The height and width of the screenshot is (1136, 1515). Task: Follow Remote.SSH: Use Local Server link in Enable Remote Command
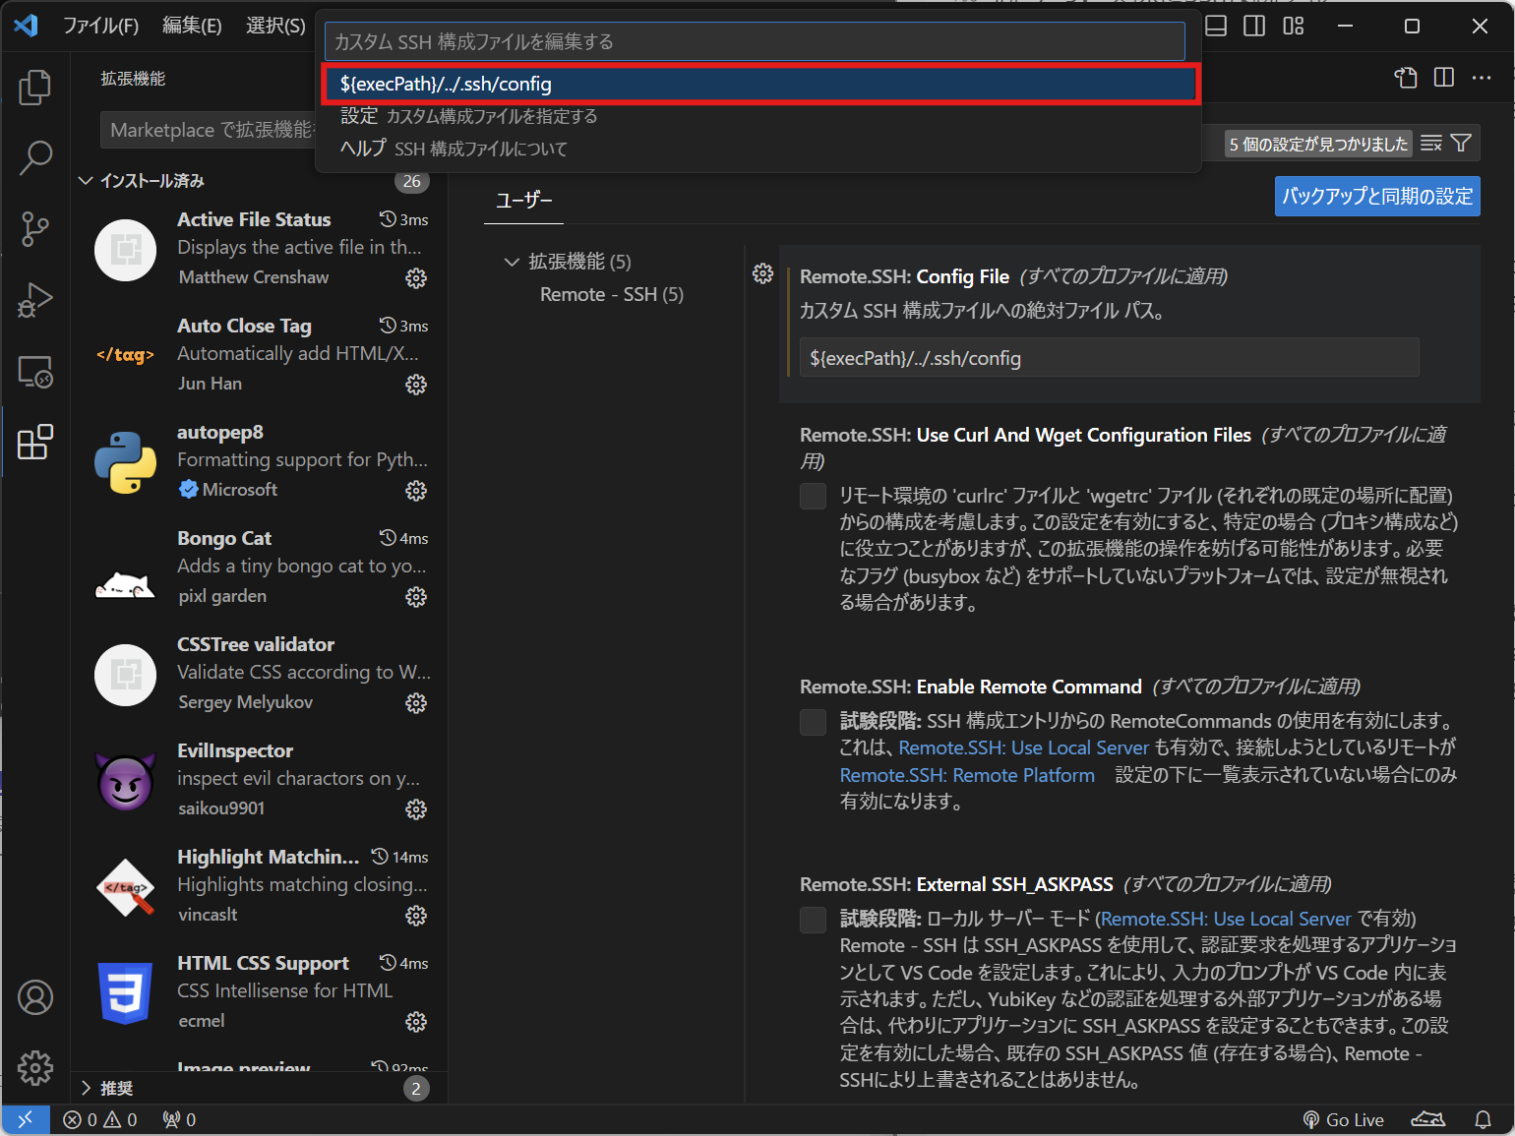point(1023,747)
